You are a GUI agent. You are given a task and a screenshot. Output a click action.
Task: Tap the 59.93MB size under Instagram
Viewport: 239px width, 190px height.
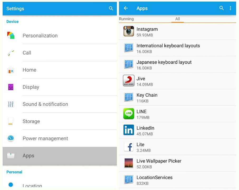coord(145,35)
